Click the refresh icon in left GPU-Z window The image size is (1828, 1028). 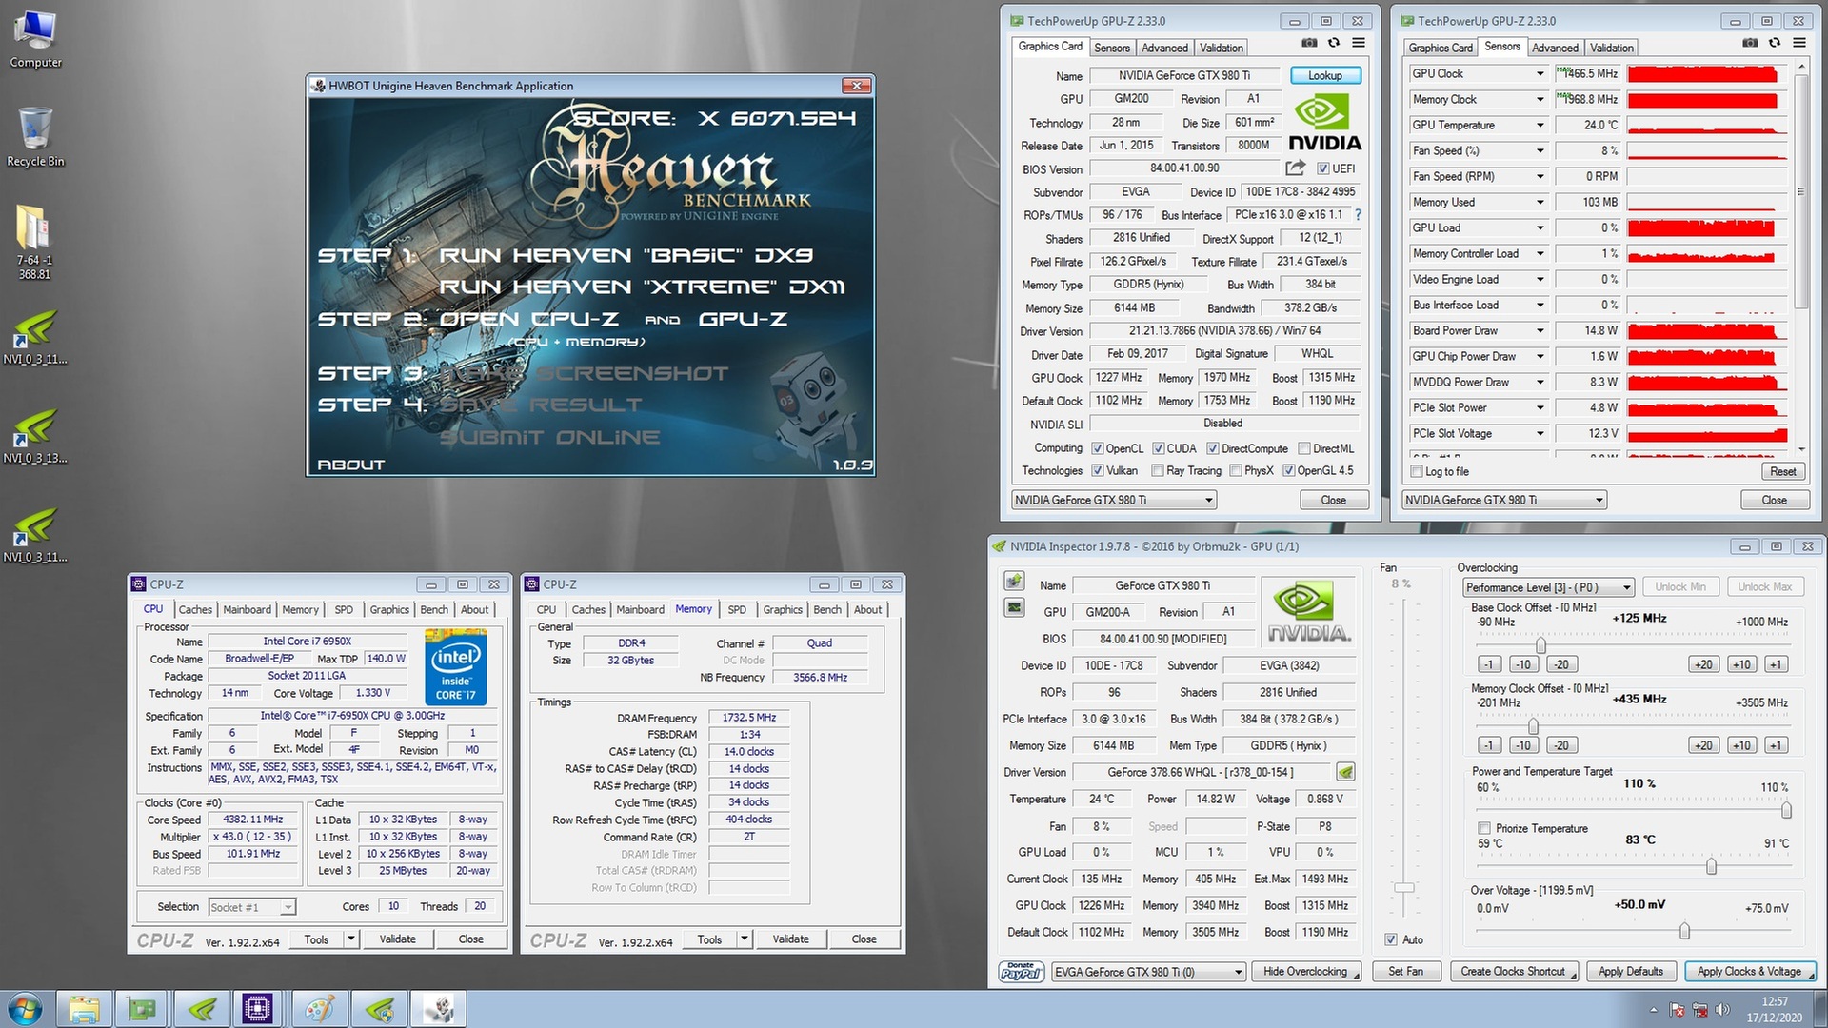click(x=1334, y=43)
